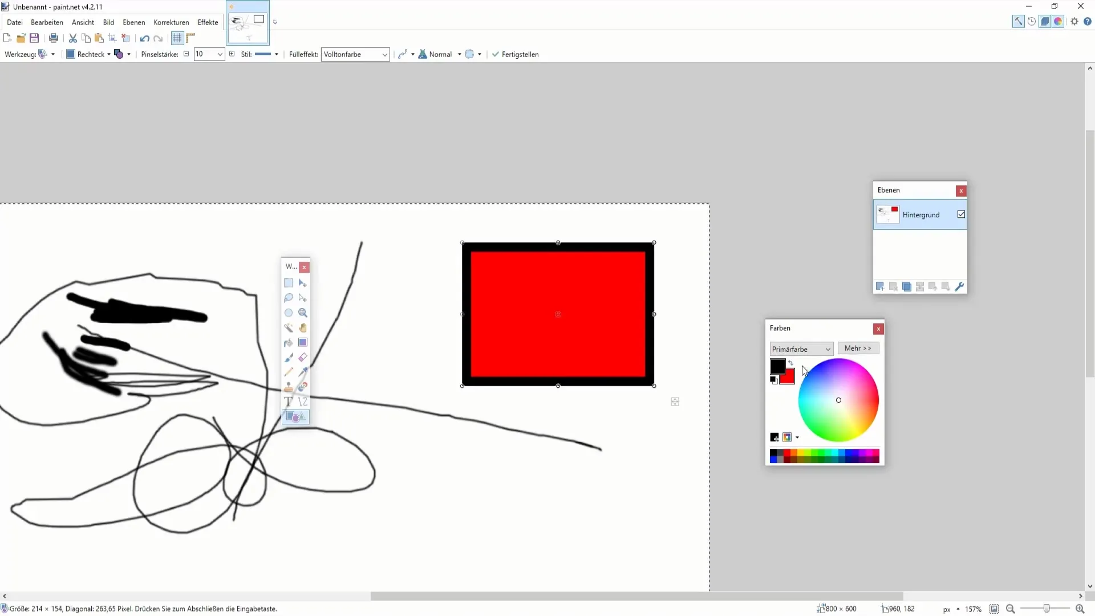The image size is (1095, 616).
Task: Open the Bearbeiten menu
Action: coord(47,22)
